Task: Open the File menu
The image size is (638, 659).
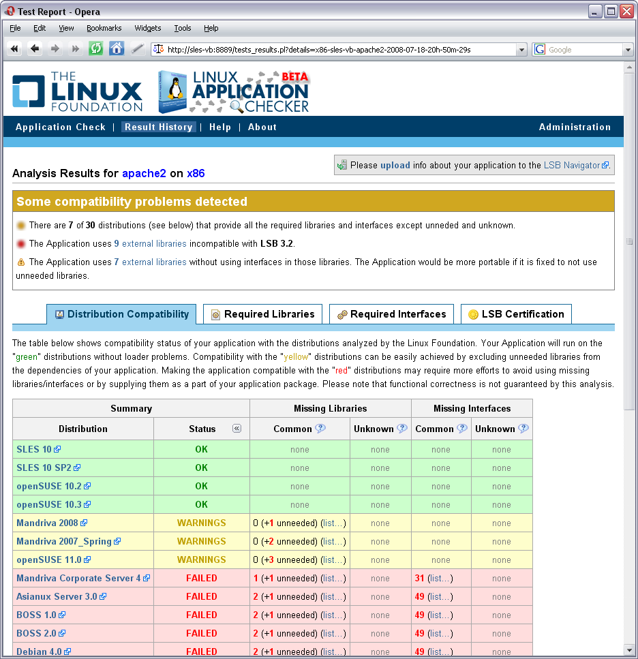Action: click(x=15, y=28)
